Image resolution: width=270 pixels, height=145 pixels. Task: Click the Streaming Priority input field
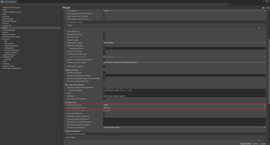[184, 48]
